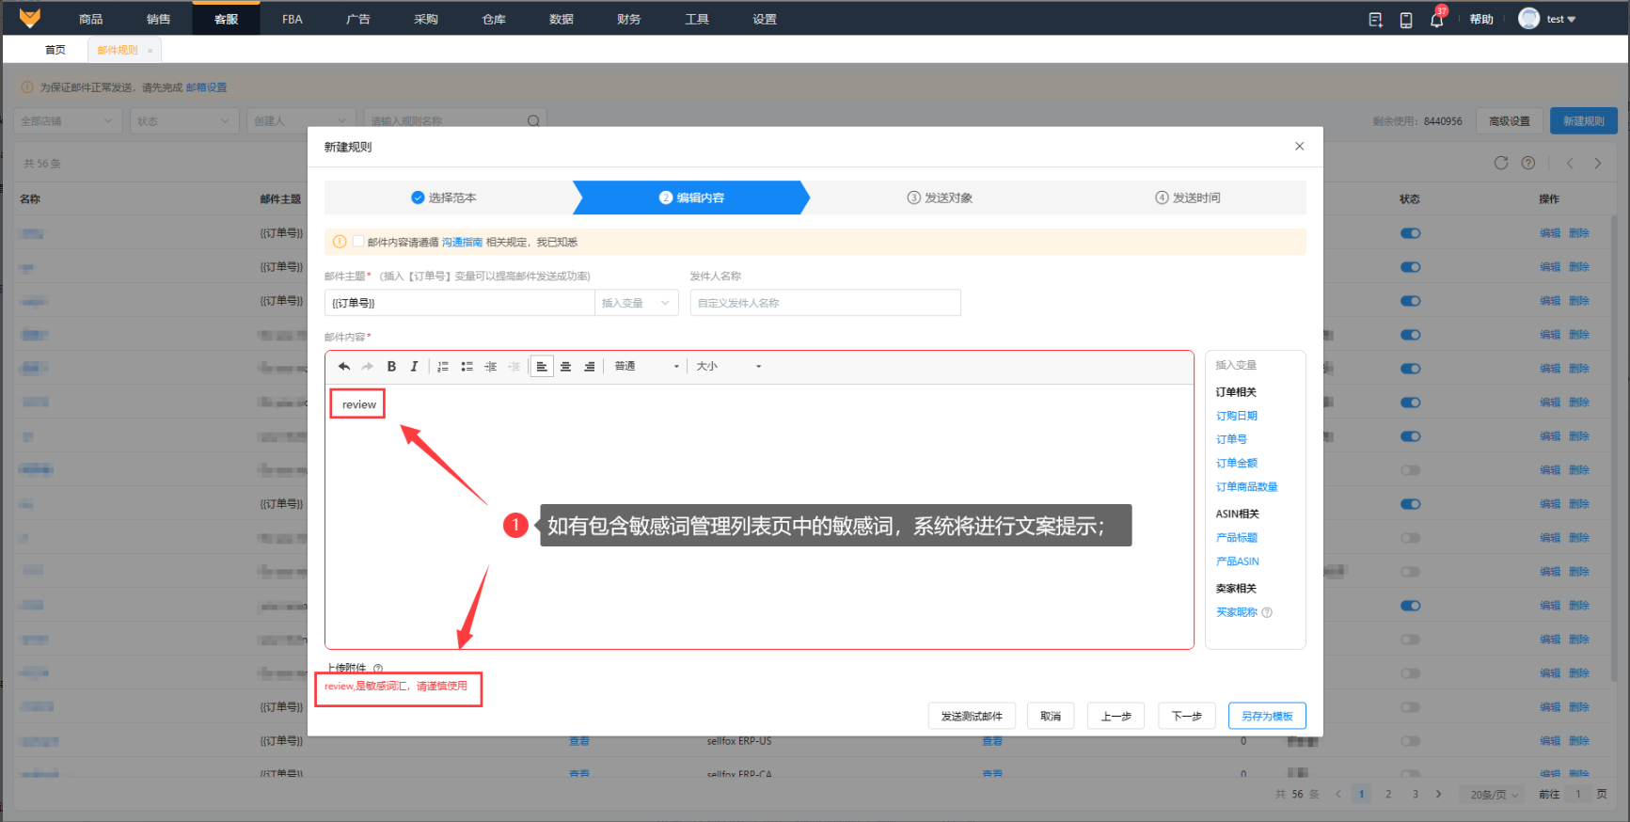1630x822 pixels.
Task: Insert a bulleted list in the editor
Action: coord(467,367)
